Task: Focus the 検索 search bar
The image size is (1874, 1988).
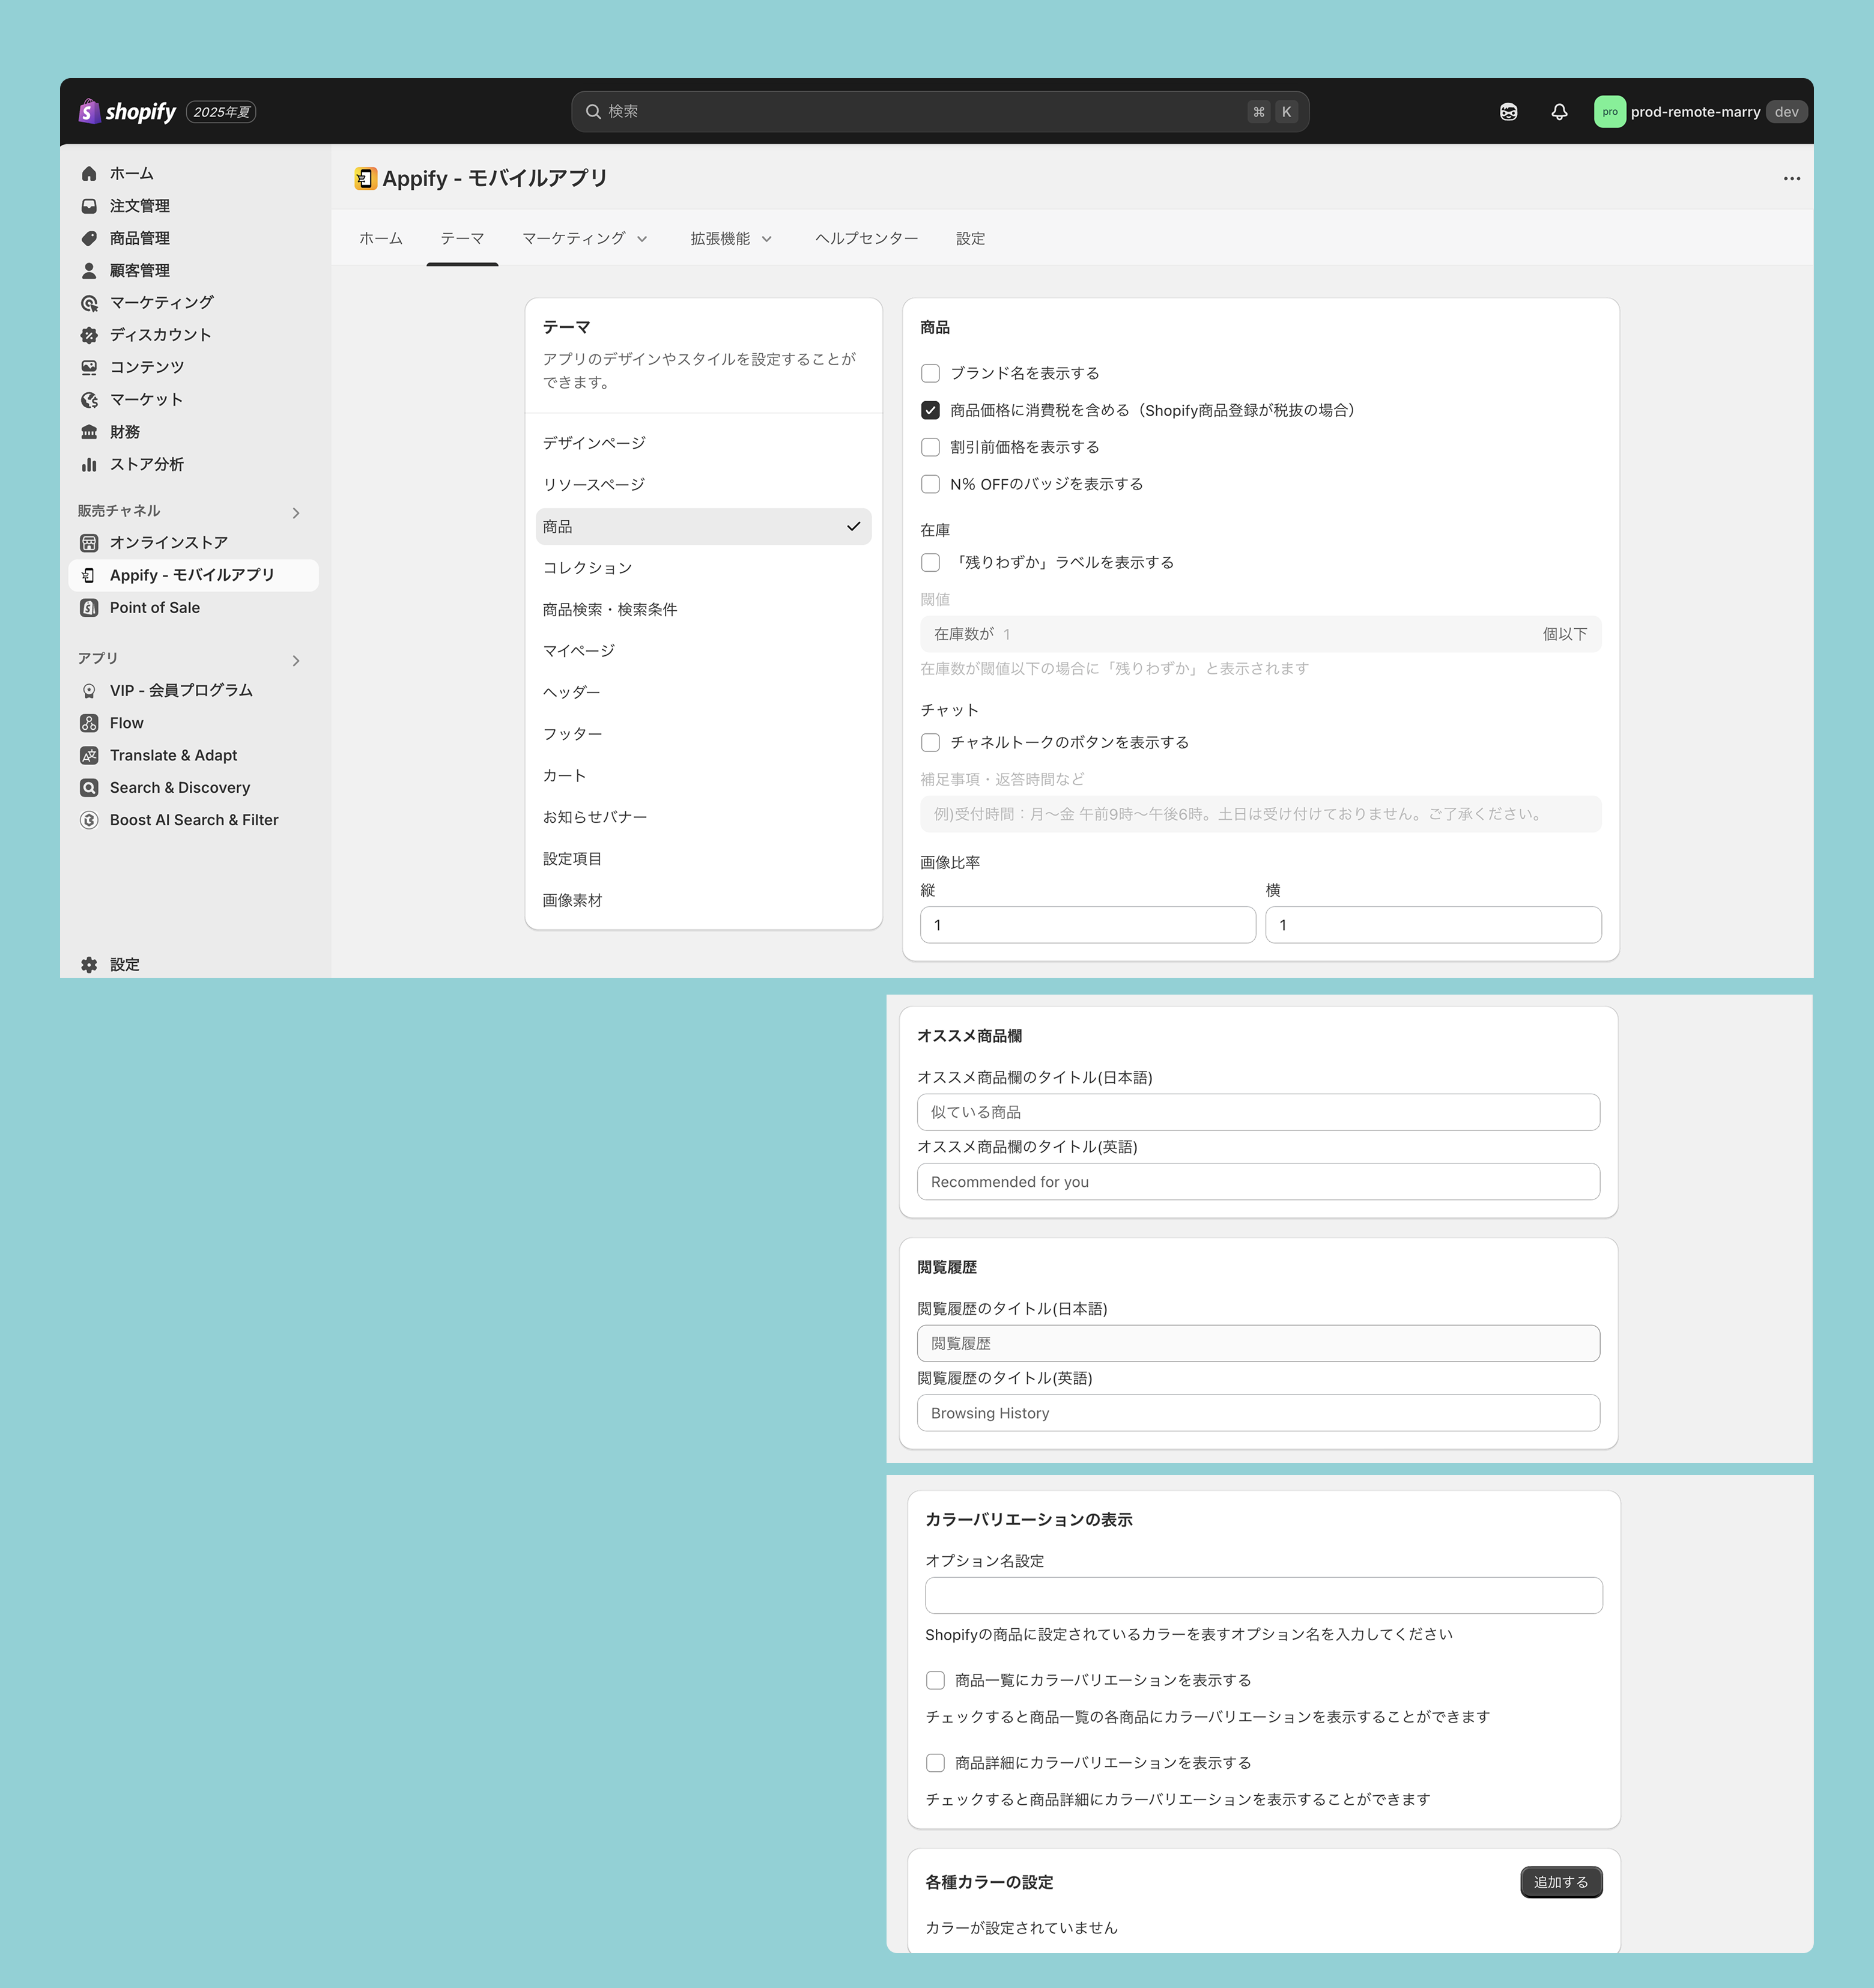Action: [x=940, y=112]
